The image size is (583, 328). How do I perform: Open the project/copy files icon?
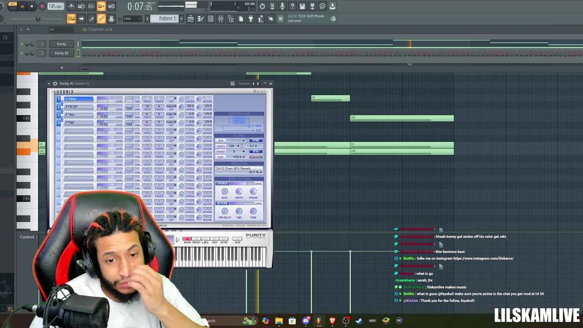[240, 19]
